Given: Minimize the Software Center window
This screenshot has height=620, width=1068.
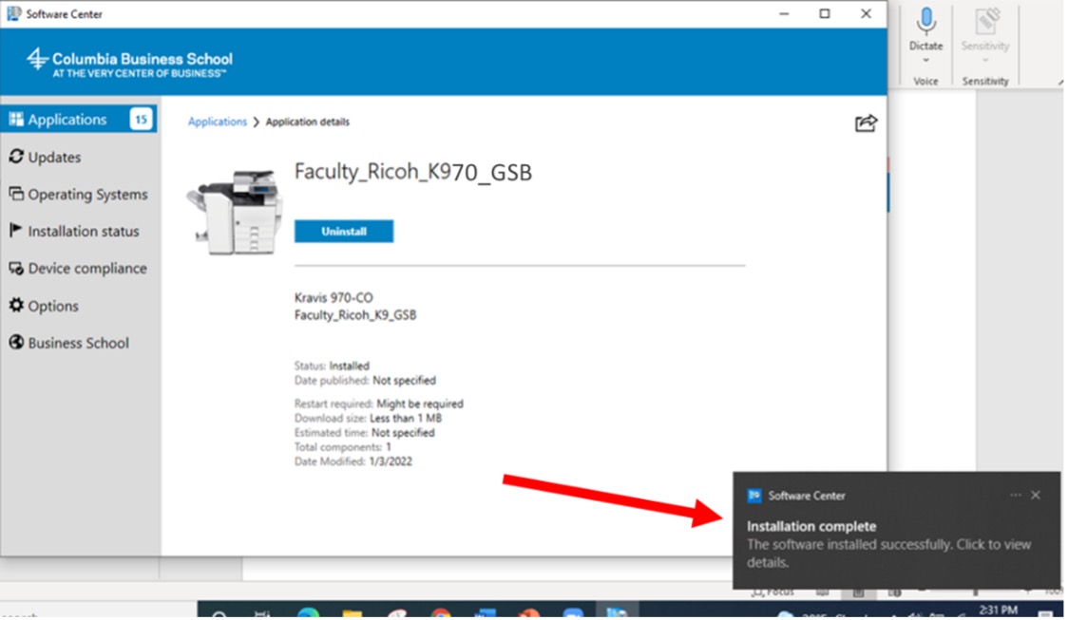Looking at the screenshot, I should point(784,13).
